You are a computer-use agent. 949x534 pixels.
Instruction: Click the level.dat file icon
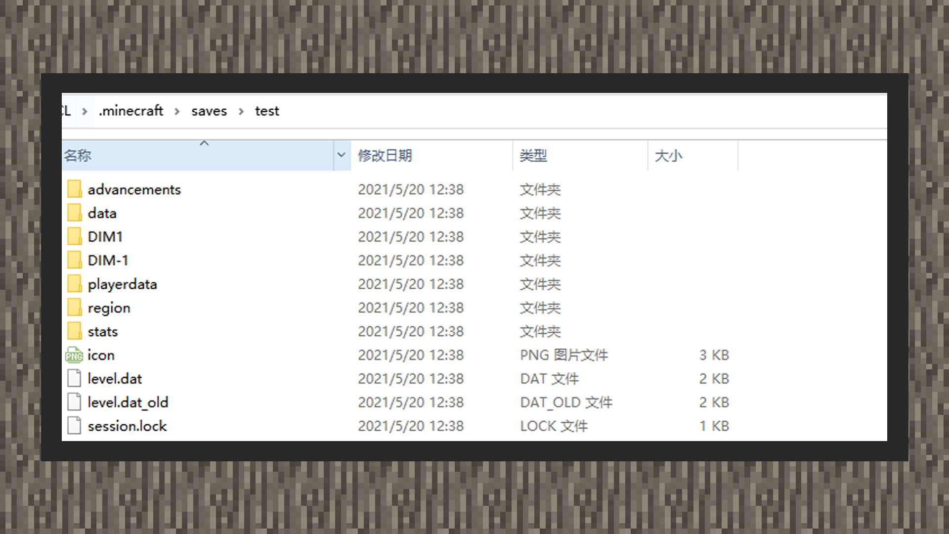tap(74, 379)
